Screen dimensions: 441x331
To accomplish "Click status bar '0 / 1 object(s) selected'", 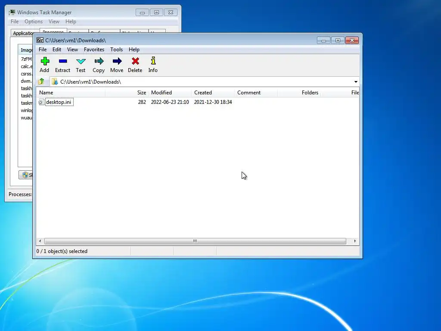I will [62, 251].
